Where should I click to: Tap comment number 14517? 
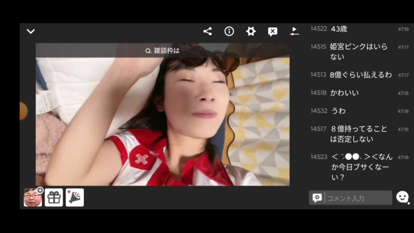click(x=318, y=129)
